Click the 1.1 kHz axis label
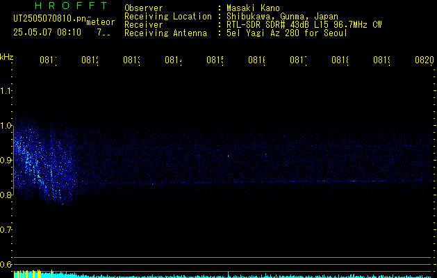 point(6,91)
